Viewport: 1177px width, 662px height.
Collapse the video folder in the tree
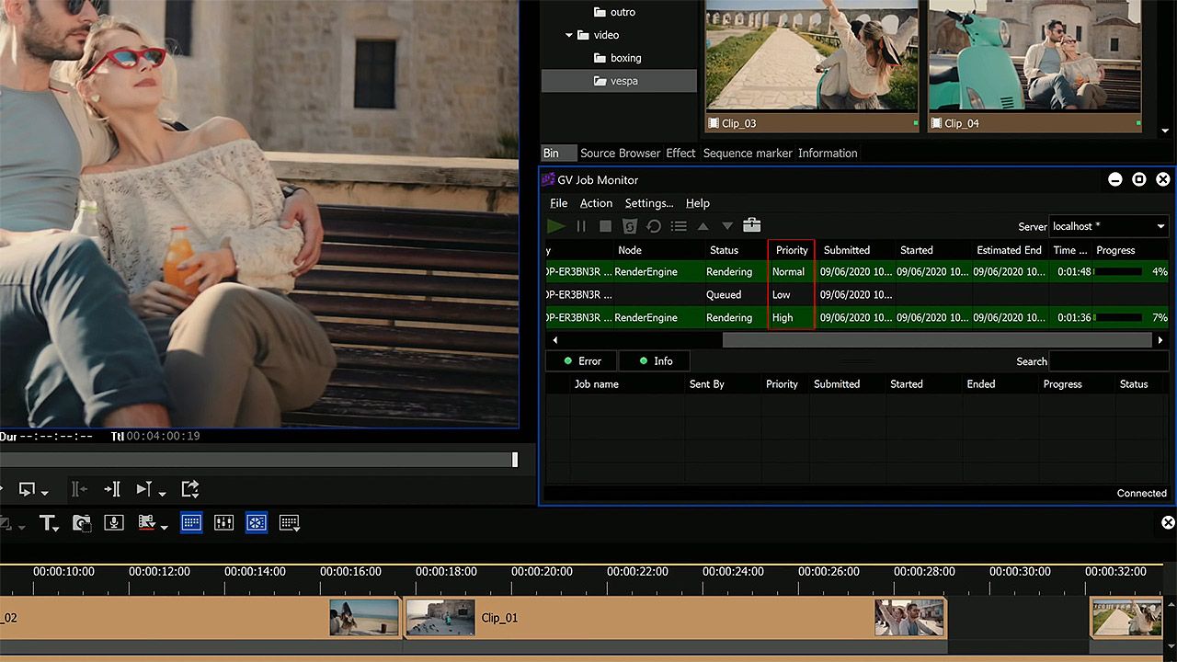(x=569, y=35)
